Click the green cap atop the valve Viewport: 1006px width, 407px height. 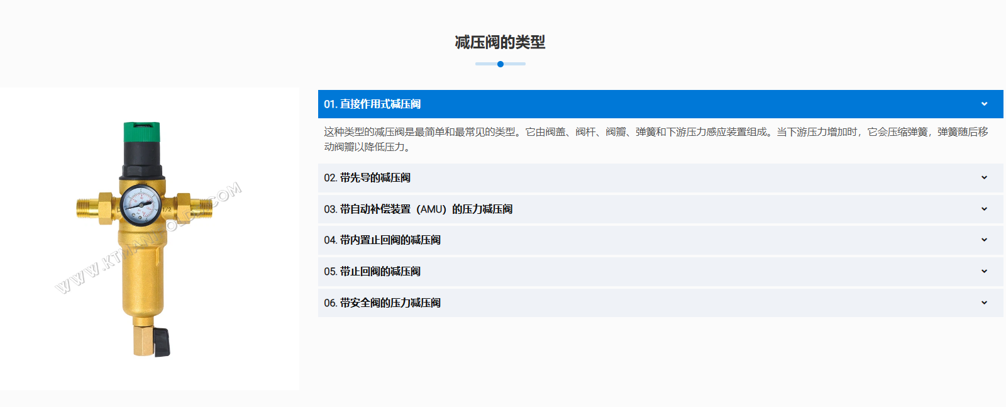coord(141,131)
